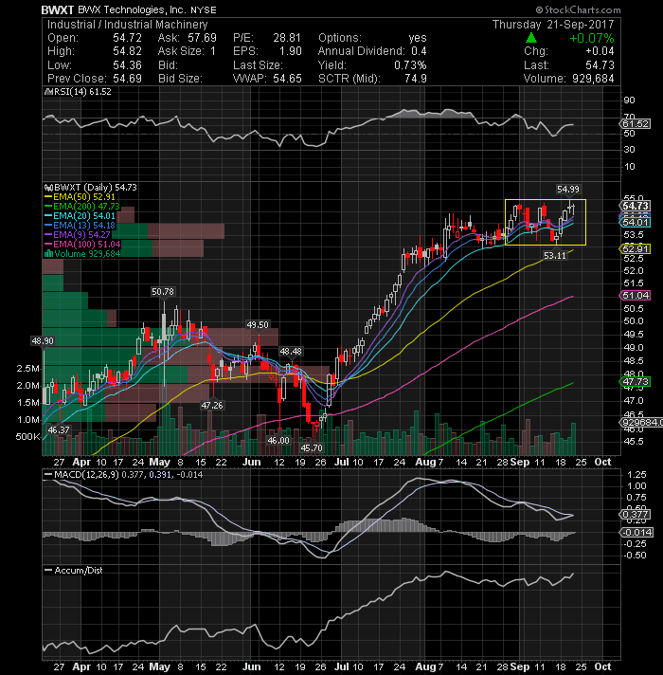The height and width of the screenshot is (675, 663).
Task: Click the Accum/Dist indicator label
Action: [74, 571]
